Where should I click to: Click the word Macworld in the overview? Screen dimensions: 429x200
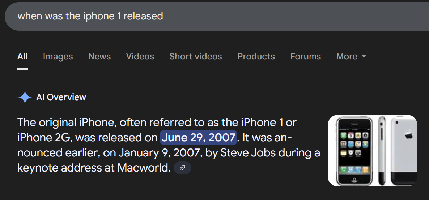144,168
